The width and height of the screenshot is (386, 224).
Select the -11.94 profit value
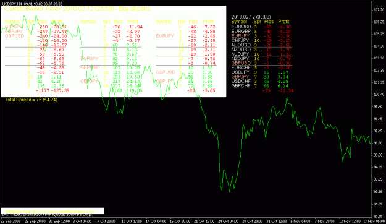point(135,27)
